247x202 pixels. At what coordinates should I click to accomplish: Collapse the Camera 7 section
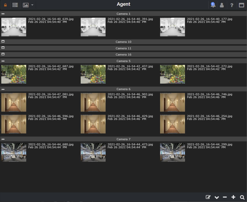click(3, 139)
